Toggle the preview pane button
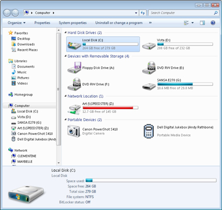The height and width of the screenshot is (210, 222). [x=203, y=23]
